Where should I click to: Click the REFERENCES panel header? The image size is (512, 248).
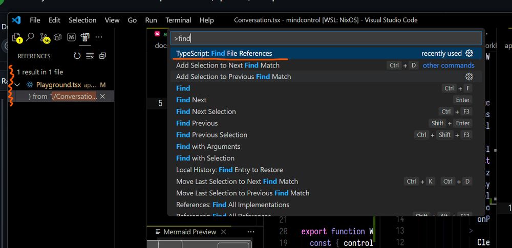point(34,56)
